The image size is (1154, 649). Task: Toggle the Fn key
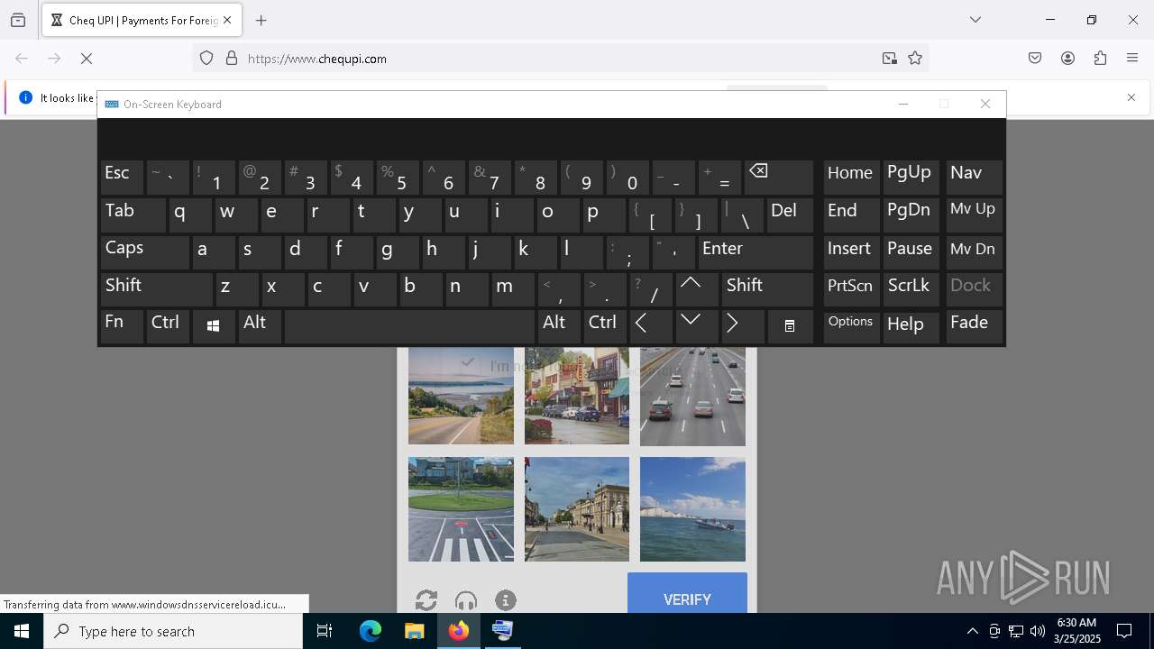click(x=122, y=326)
